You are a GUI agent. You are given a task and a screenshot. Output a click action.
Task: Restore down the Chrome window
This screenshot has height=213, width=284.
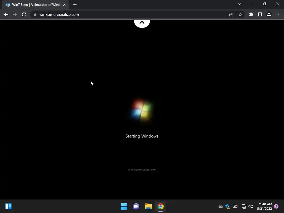tap(265, 4)
